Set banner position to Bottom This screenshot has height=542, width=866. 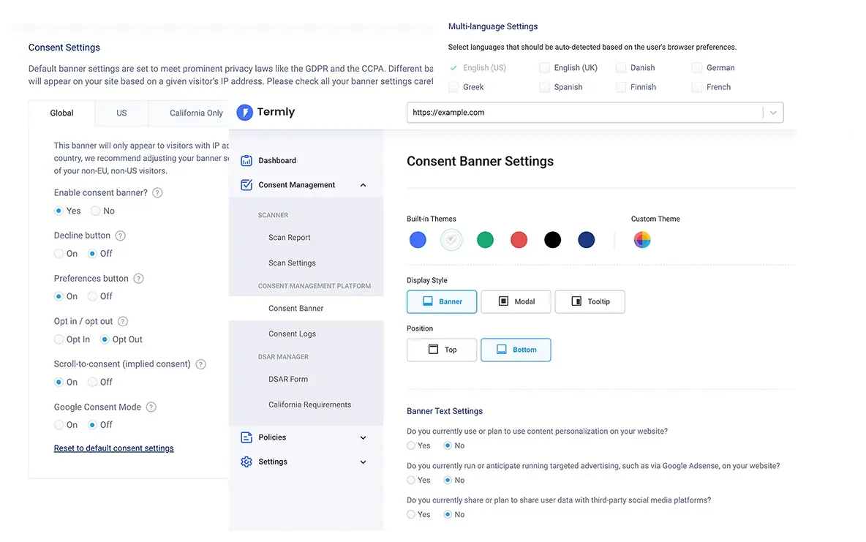[x=516, y=350]
